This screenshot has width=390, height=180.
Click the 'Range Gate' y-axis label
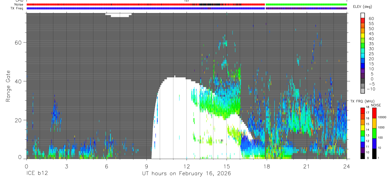tap(9, 86)
